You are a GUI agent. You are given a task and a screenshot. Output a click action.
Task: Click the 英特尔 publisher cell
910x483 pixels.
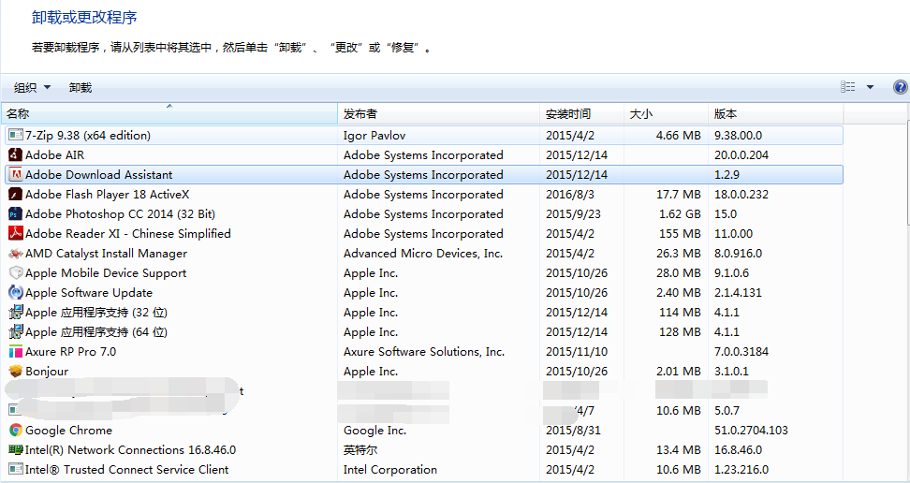tap(360, 450)
